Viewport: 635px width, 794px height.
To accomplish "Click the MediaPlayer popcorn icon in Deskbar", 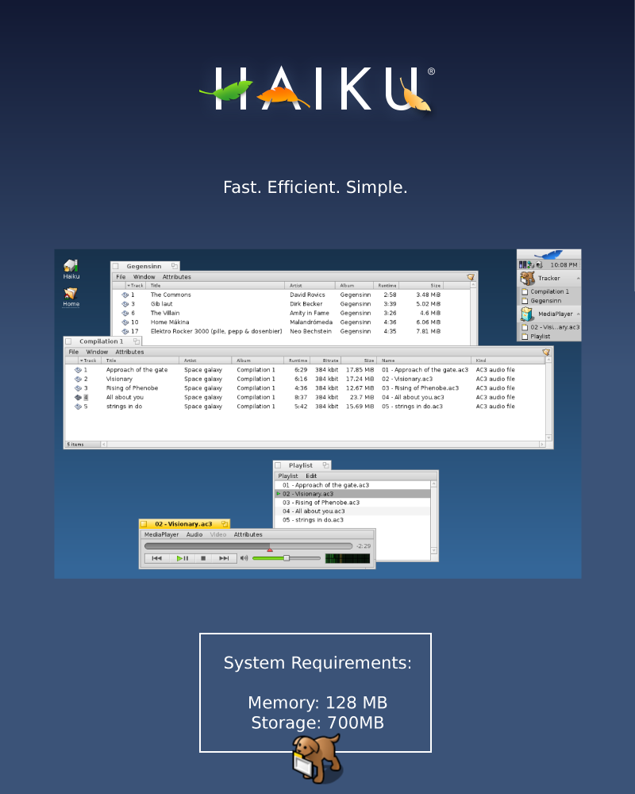I will coord(527,314).
